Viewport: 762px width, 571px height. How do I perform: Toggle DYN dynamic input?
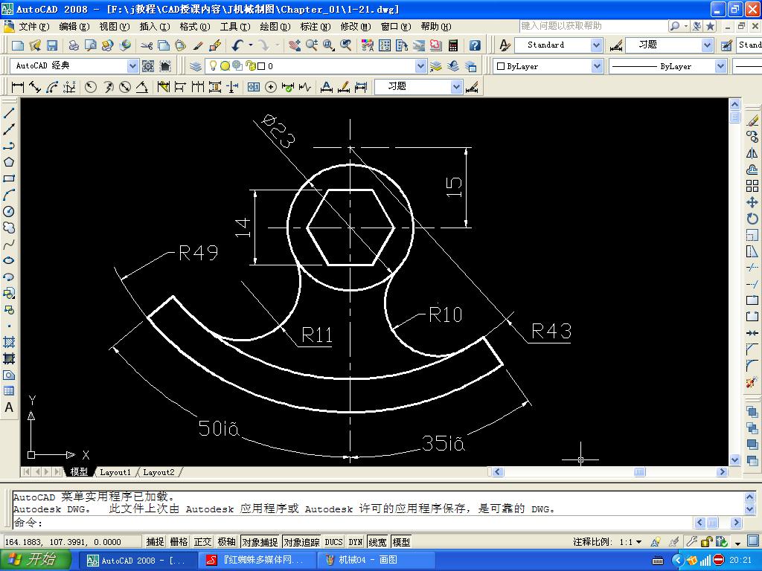tap(356, 541)
